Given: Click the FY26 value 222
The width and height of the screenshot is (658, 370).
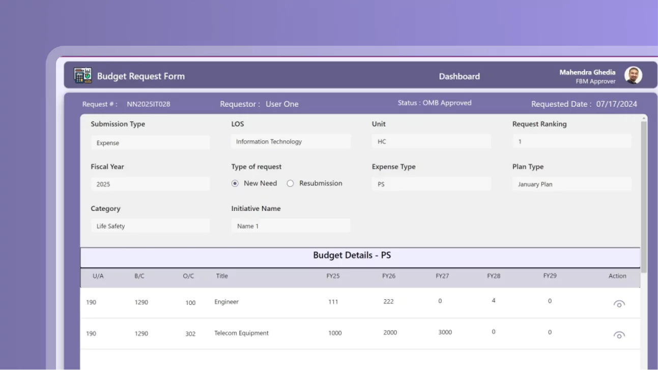Looking at the screenshot, I should point(388,301).
